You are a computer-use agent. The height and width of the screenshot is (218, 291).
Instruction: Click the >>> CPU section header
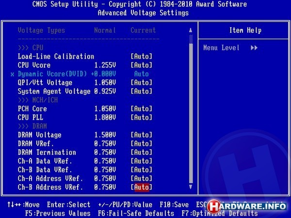[31, 47]
